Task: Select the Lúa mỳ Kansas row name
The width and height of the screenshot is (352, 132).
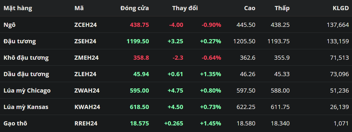Action: (x=26, y=107)
